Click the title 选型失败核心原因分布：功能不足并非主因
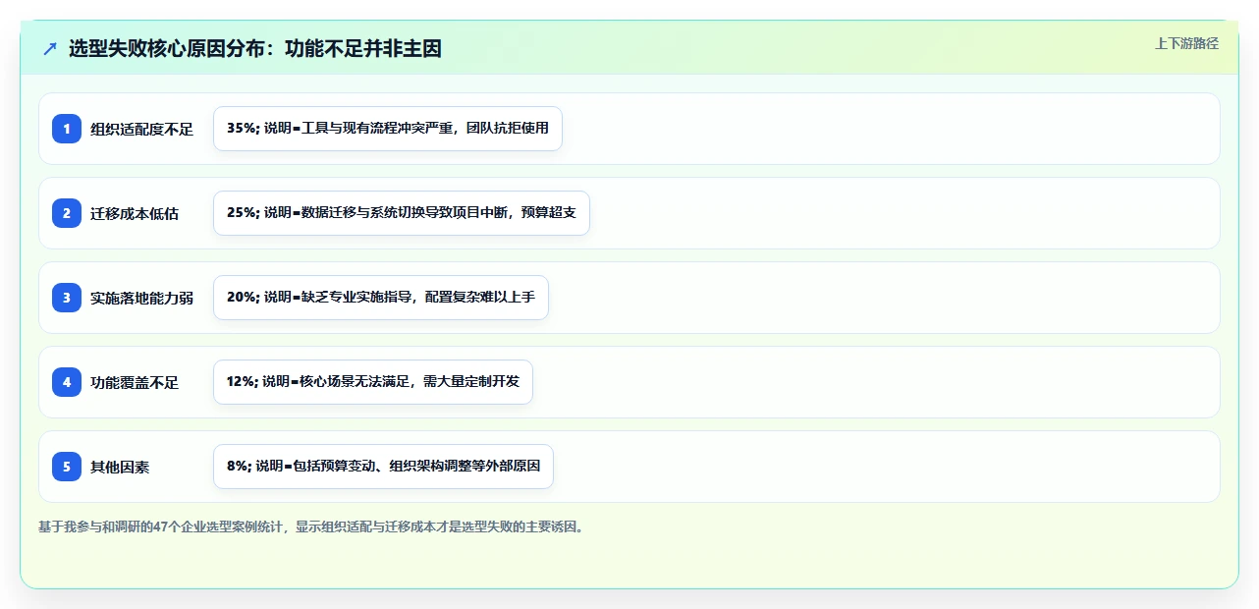The width and height of the screenshot is (1259, 609). [255, 48]
